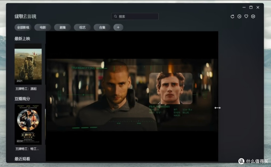
Task: Switch to the 综艺 tab
Action: [82, 27]
